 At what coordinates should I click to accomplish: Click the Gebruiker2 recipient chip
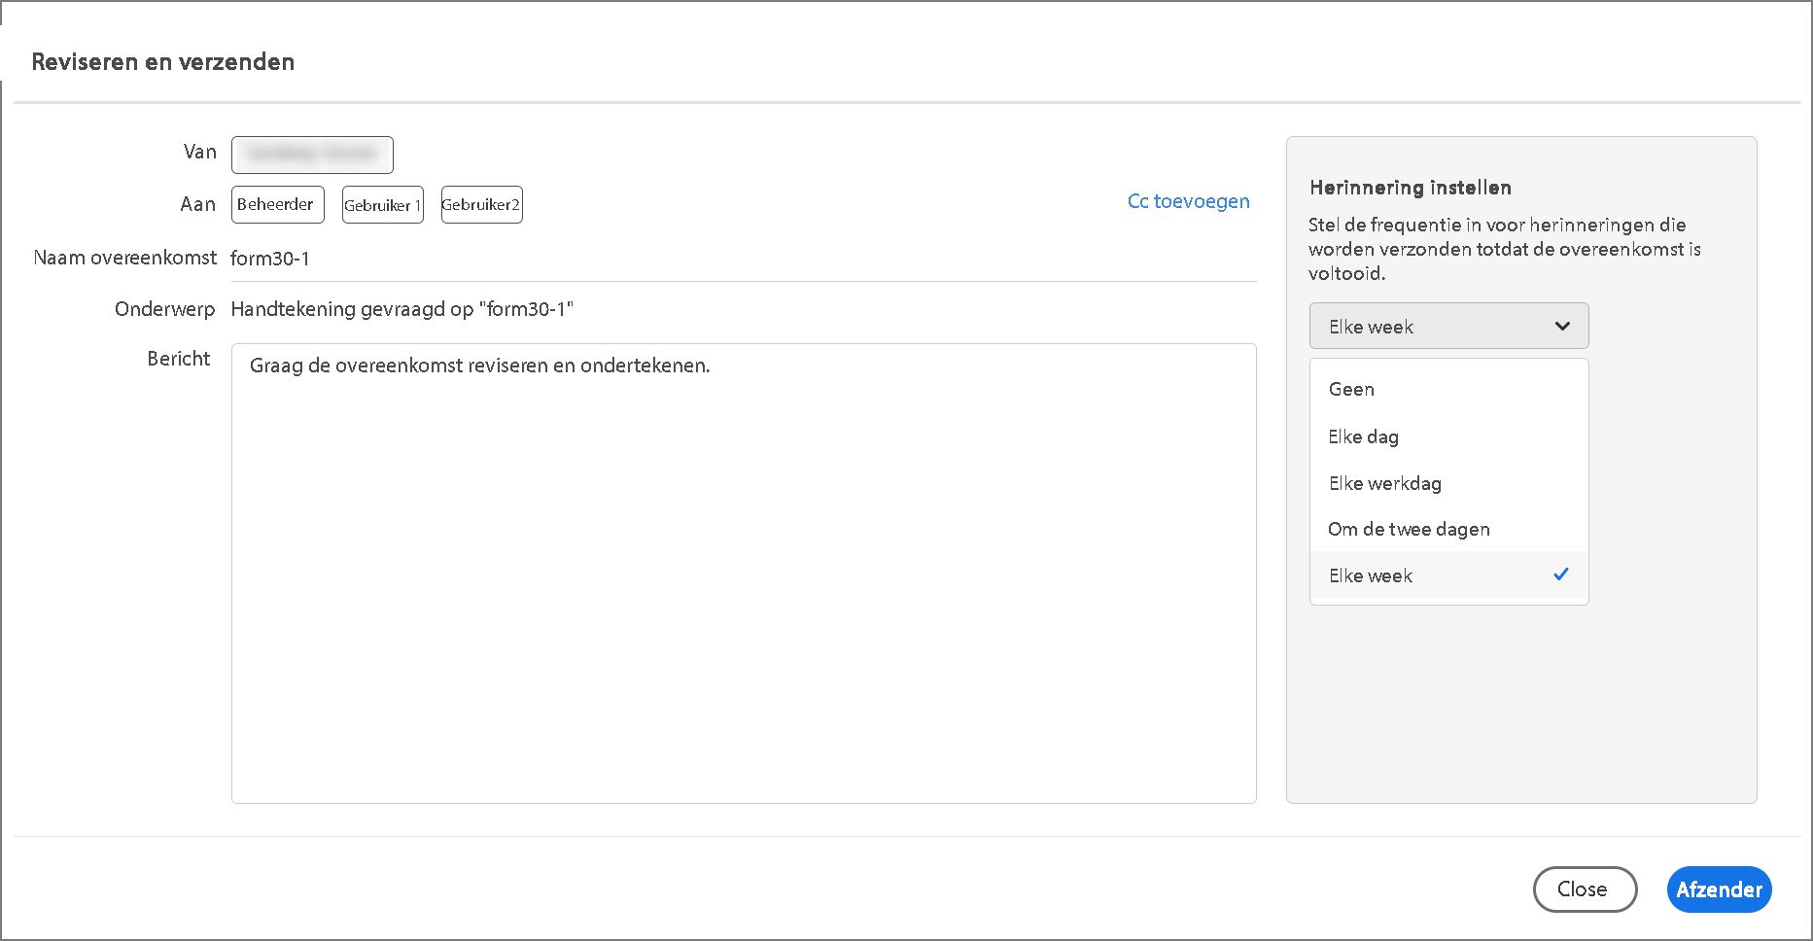pyautogui.click(x=482, y=205)
